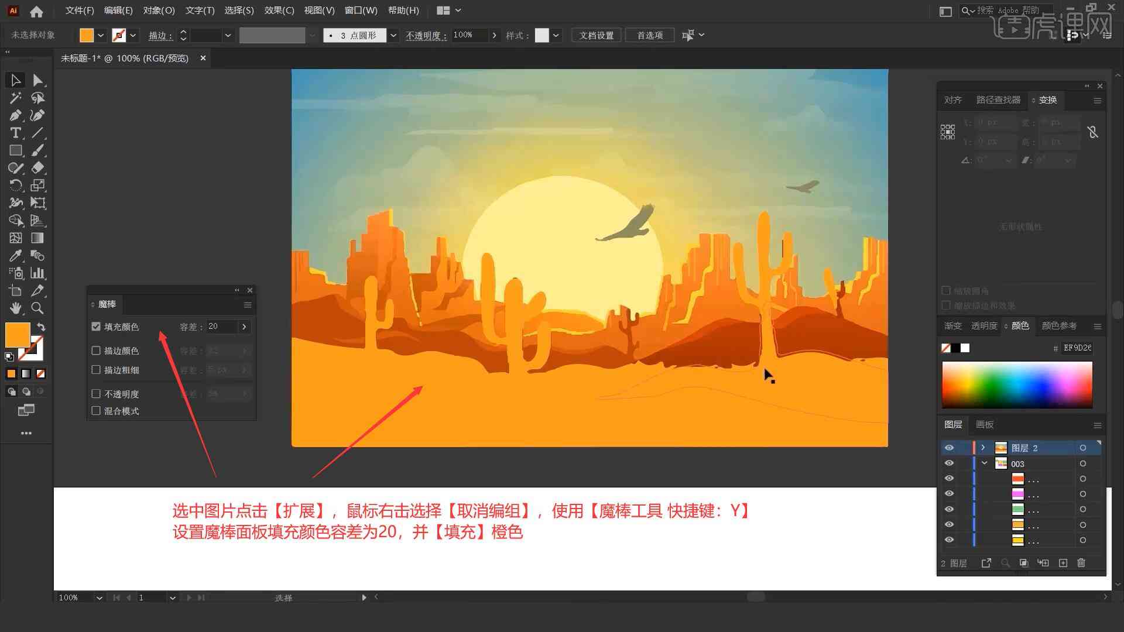Select the Type tool
Screen dimensions: 1124x632
click(x=14, y=133)
